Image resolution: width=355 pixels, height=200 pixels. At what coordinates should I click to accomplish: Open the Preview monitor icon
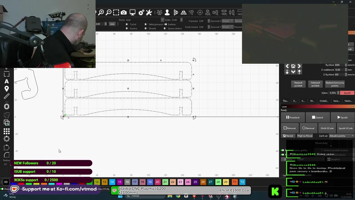[x=133, y=12]
